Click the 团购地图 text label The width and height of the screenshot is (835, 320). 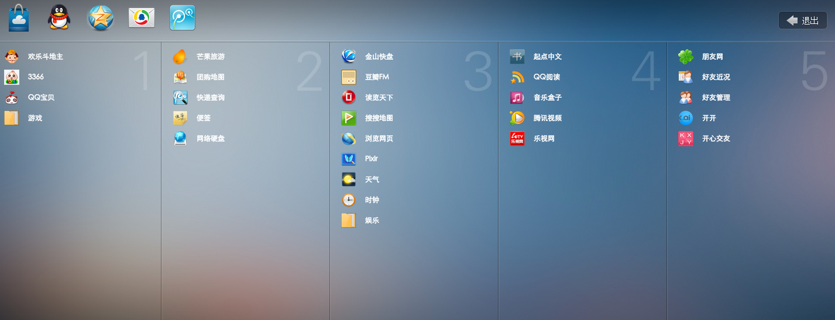tap(211, 77)
